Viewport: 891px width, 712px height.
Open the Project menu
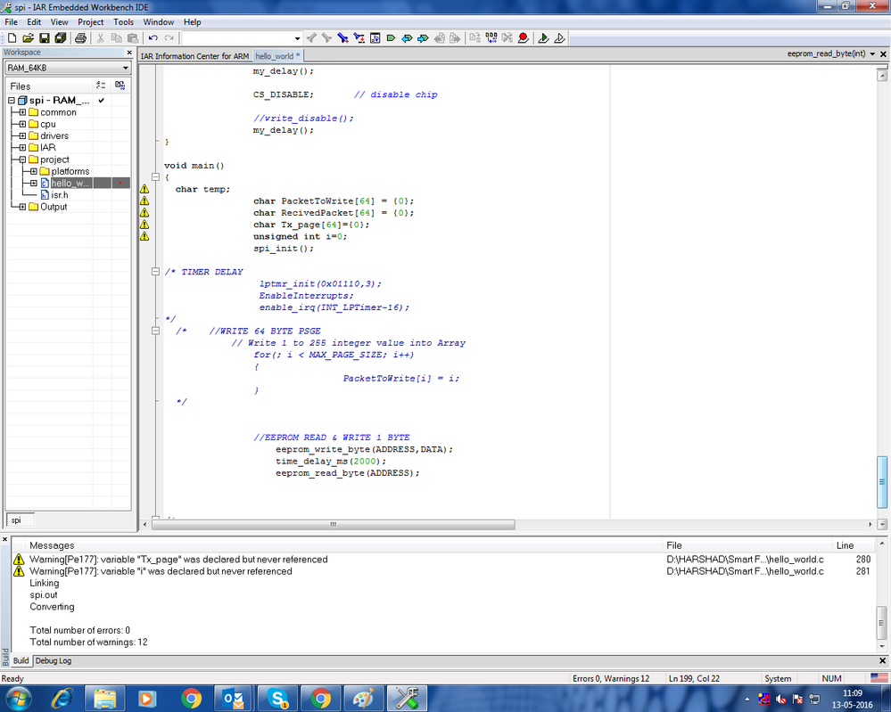click(x=90, y=22)
